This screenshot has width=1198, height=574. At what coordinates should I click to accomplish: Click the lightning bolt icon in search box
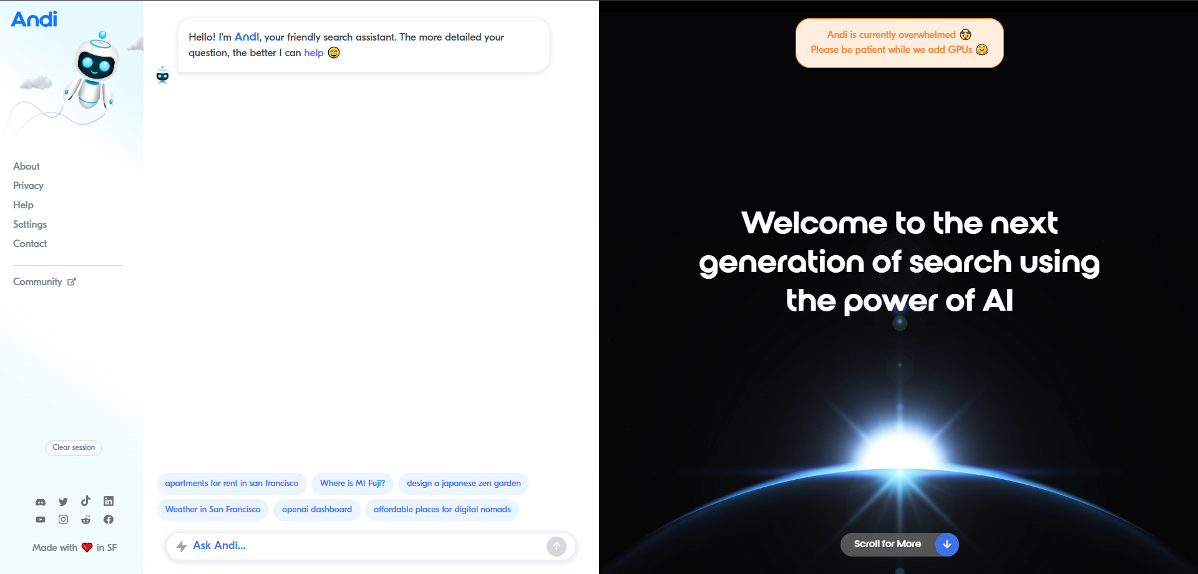tap(182, 547)
